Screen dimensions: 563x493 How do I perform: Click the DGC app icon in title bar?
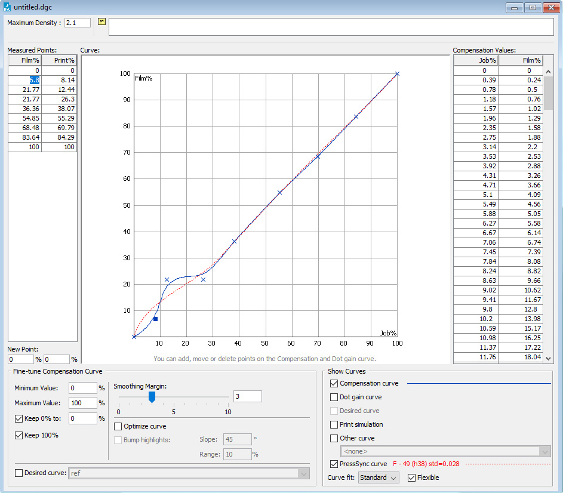7,7
